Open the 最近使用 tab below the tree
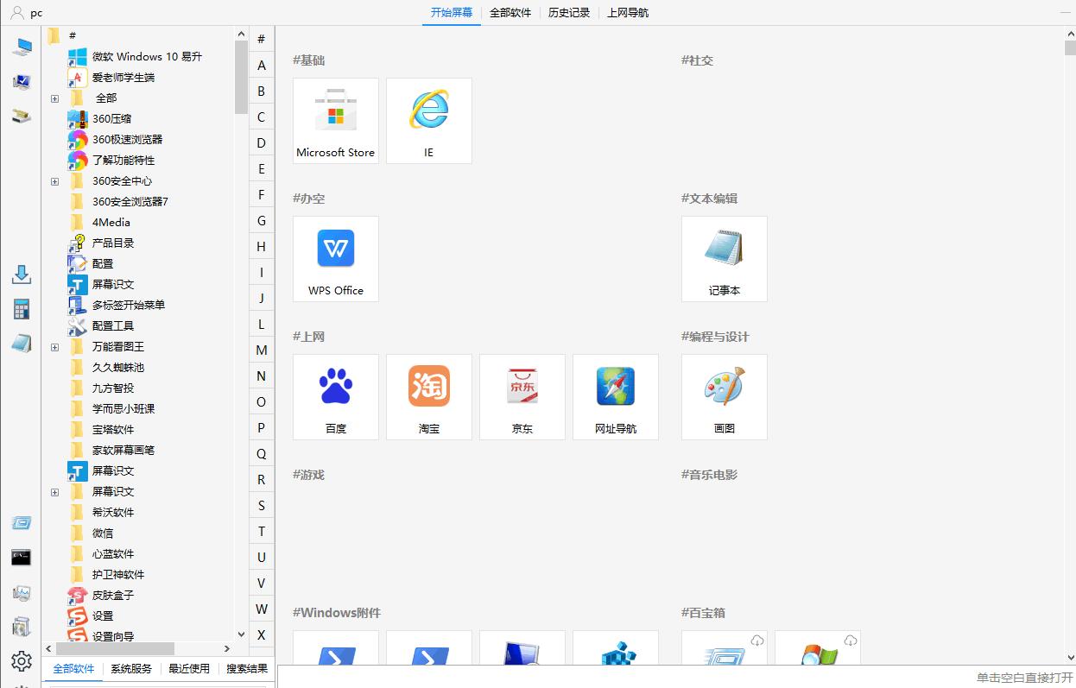 click(x=189, y=668)
